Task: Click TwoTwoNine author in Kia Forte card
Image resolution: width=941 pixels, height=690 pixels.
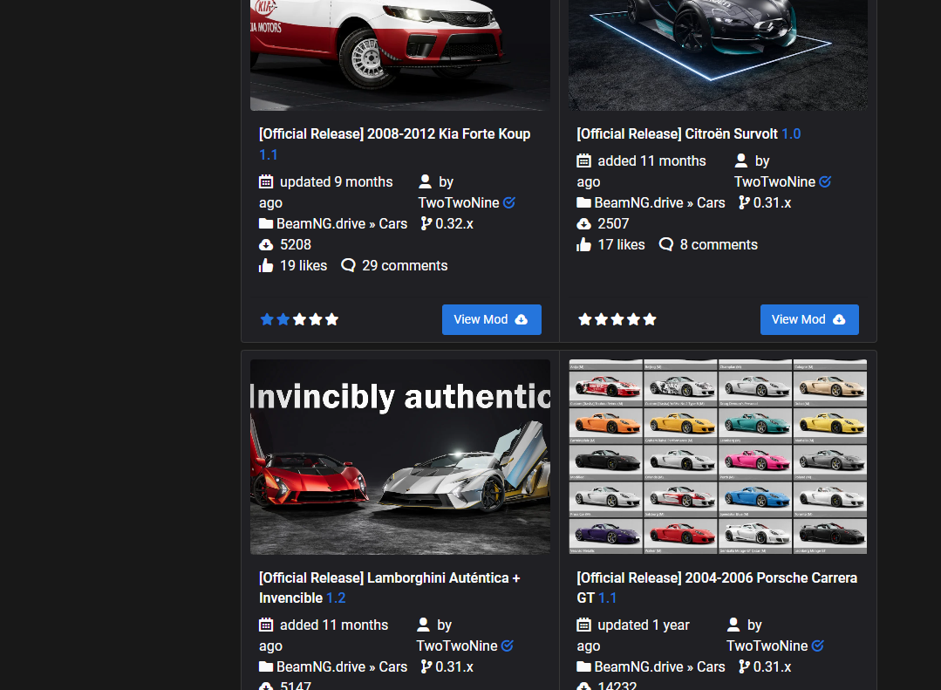Action: pos(459,203)
